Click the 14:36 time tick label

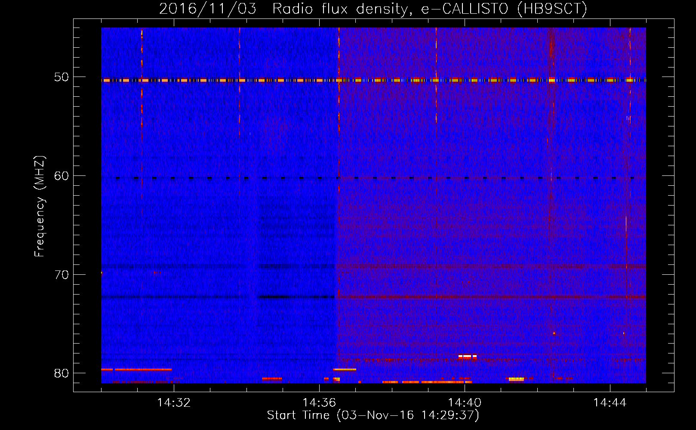coord(319,403)
